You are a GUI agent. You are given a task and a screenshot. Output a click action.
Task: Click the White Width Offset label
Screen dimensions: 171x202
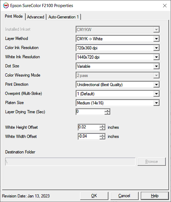pyautogui.click(x=21, y=137)
